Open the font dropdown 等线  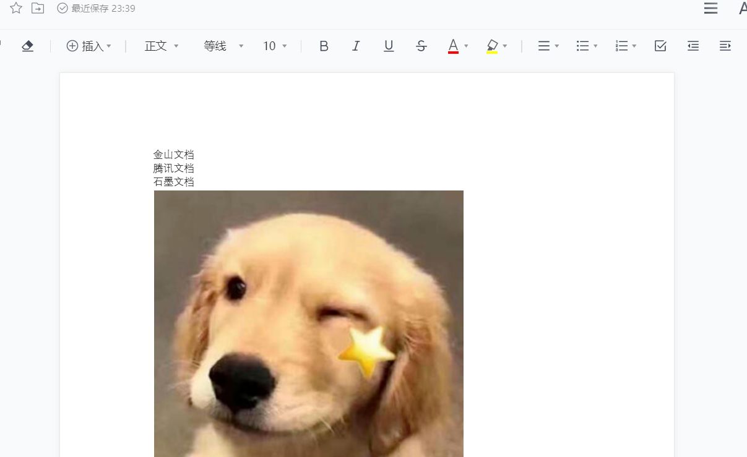click(223, 46)
